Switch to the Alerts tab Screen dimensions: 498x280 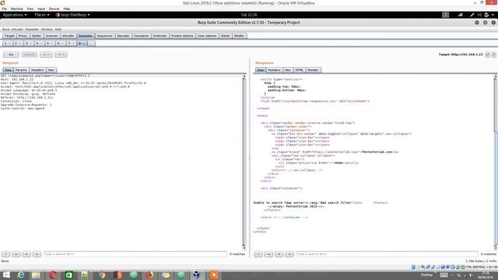pyautogui.click(x=225, y=36)
